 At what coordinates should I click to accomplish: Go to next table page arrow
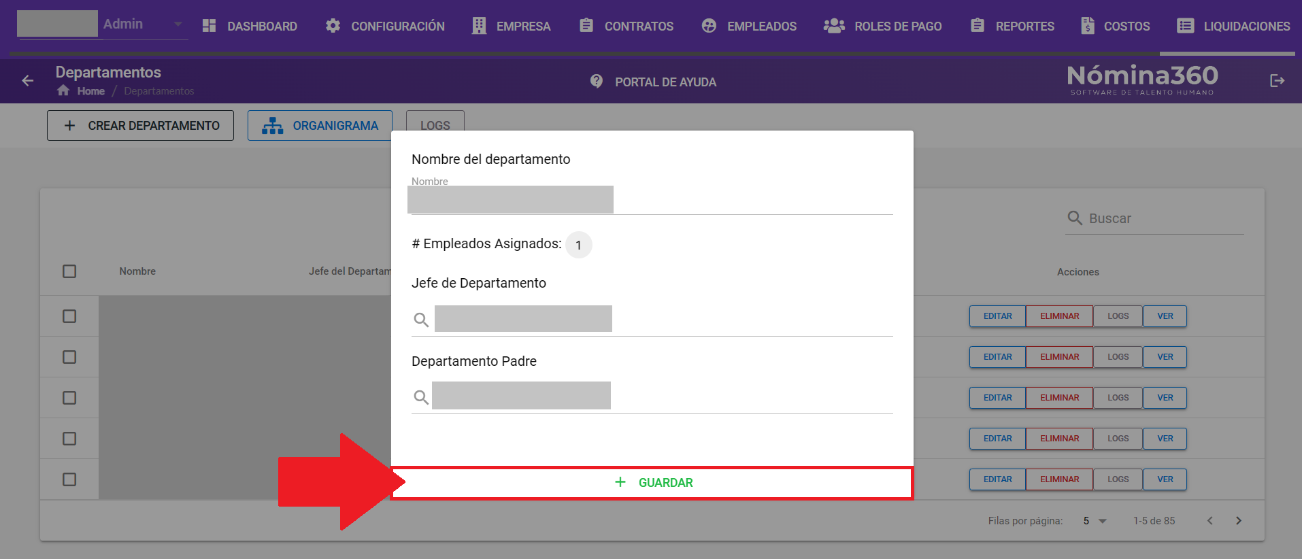(x=1239, y=521)
